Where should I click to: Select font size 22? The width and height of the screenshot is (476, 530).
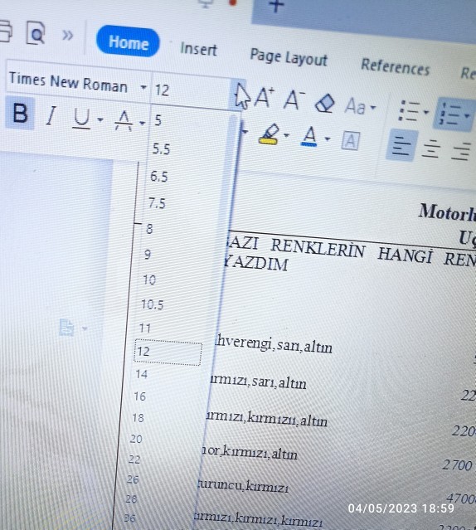(x=134, y=459)
